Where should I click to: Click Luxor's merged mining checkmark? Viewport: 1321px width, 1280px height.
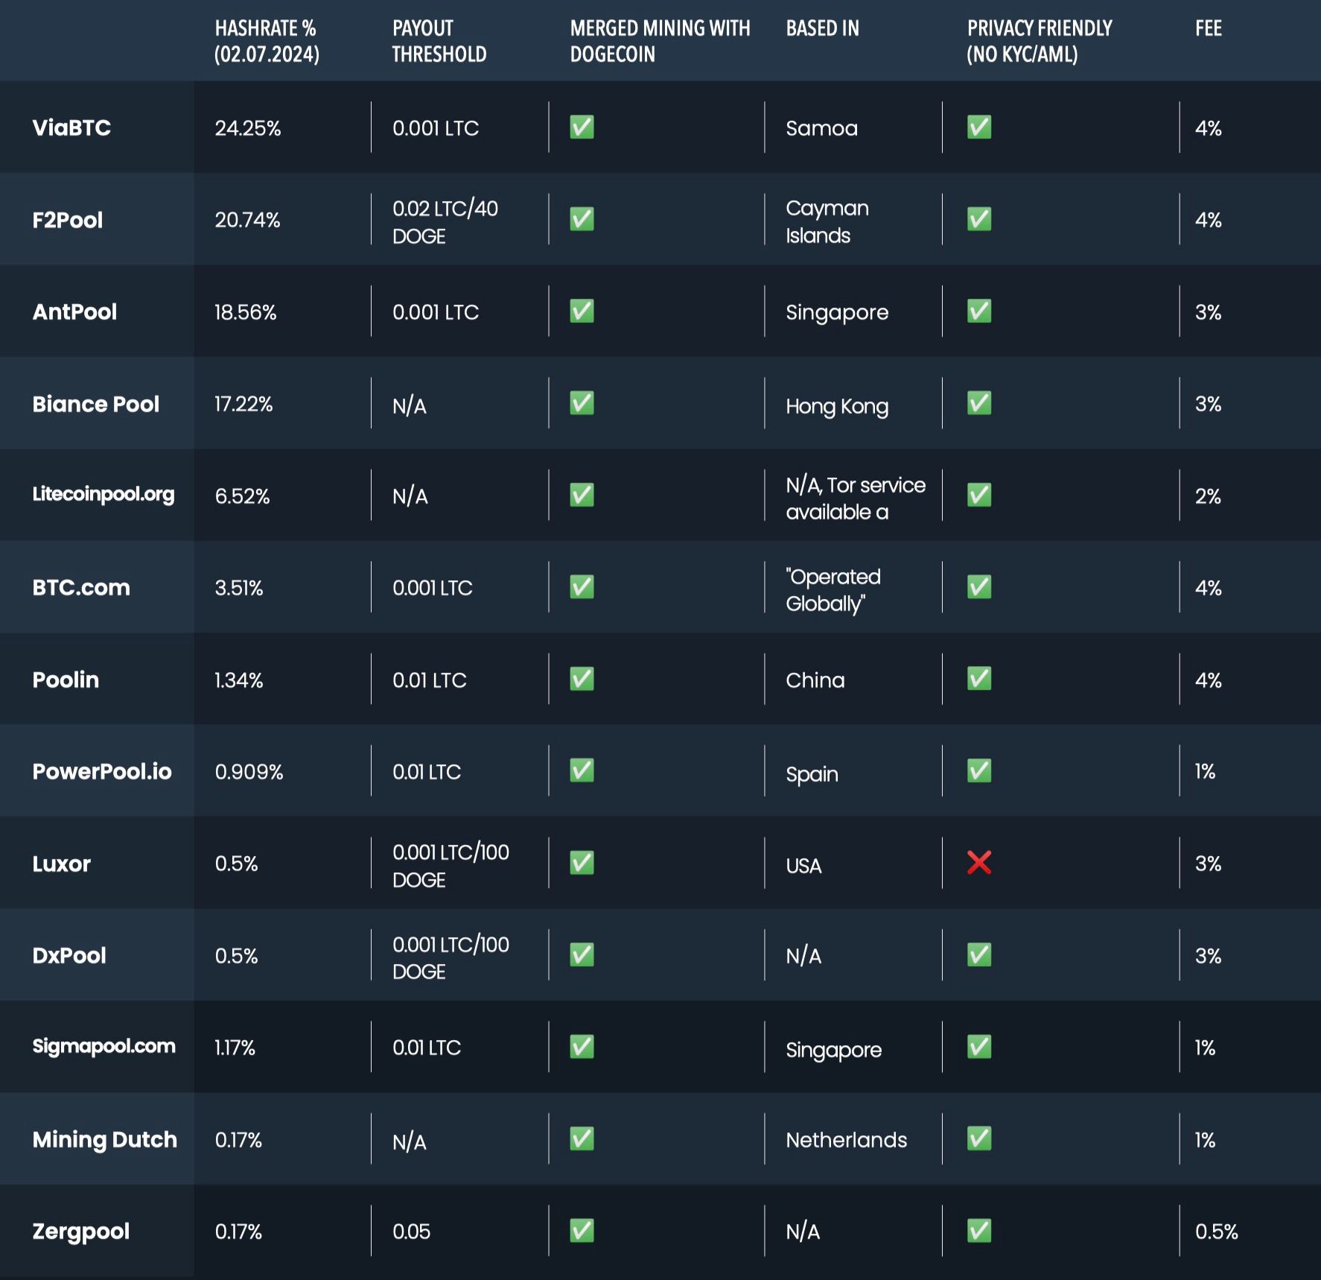582,863
